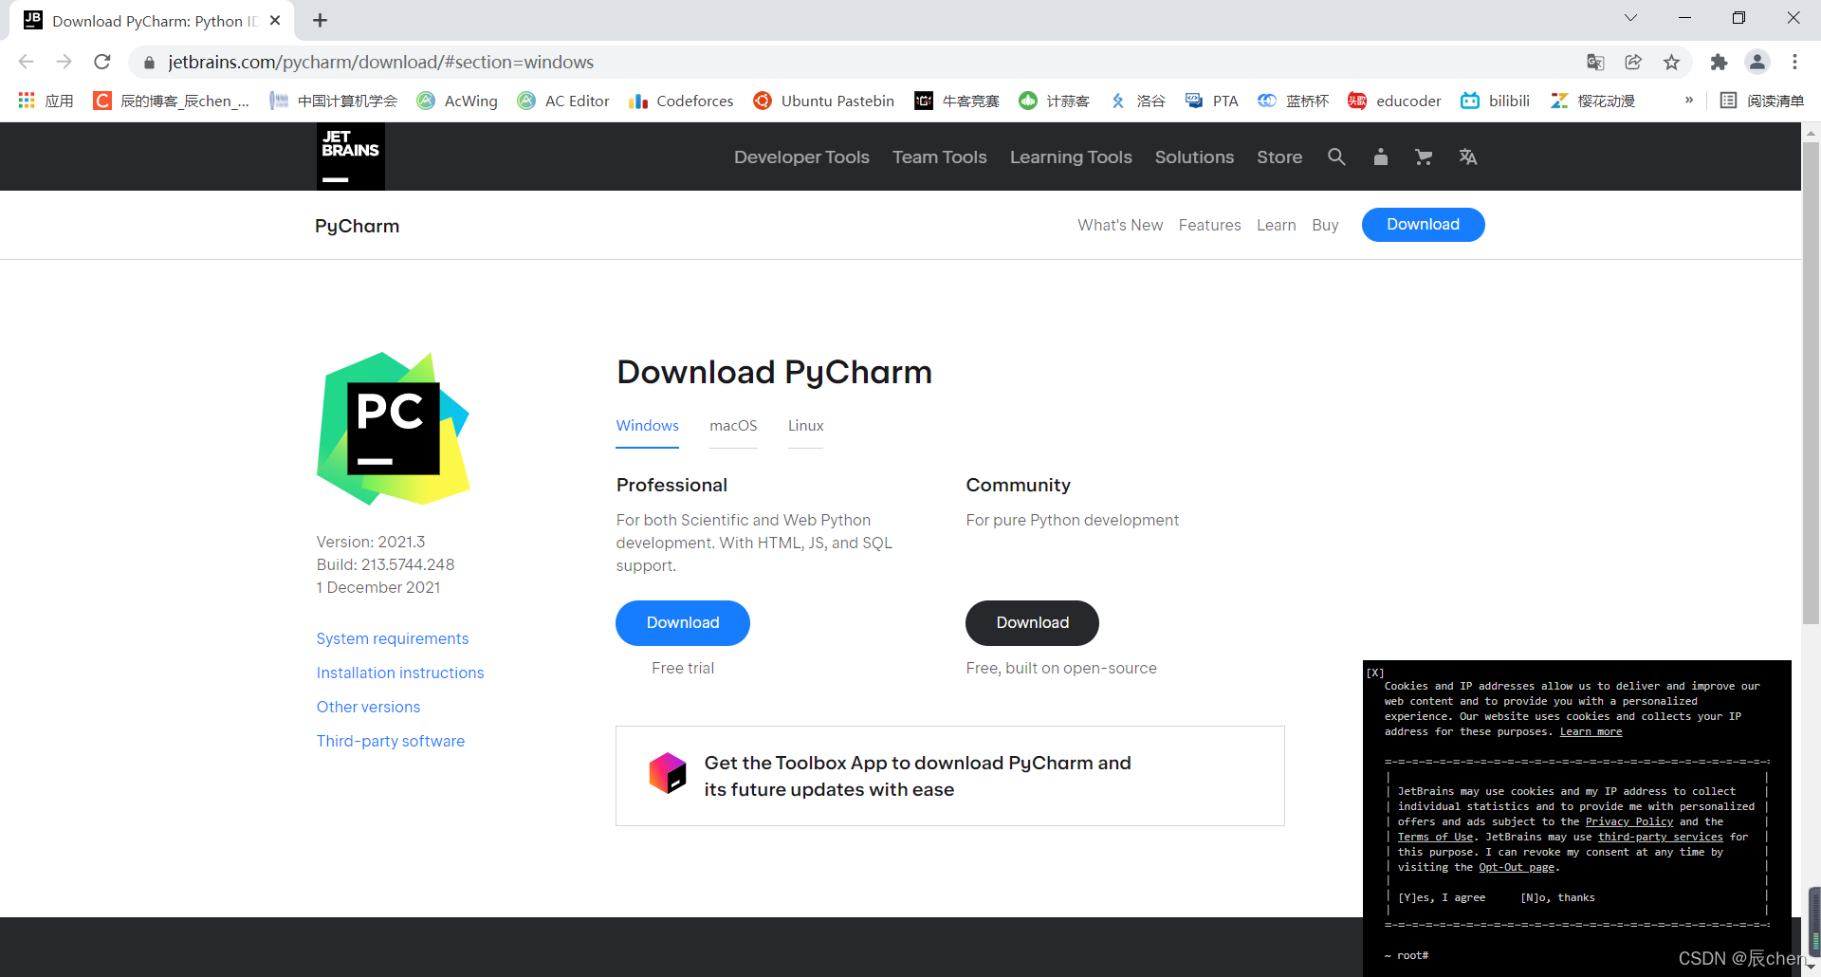The height and width of the screenshot is (977, 1821).
Task: Open Other versions link
Action: coord(368,707)
